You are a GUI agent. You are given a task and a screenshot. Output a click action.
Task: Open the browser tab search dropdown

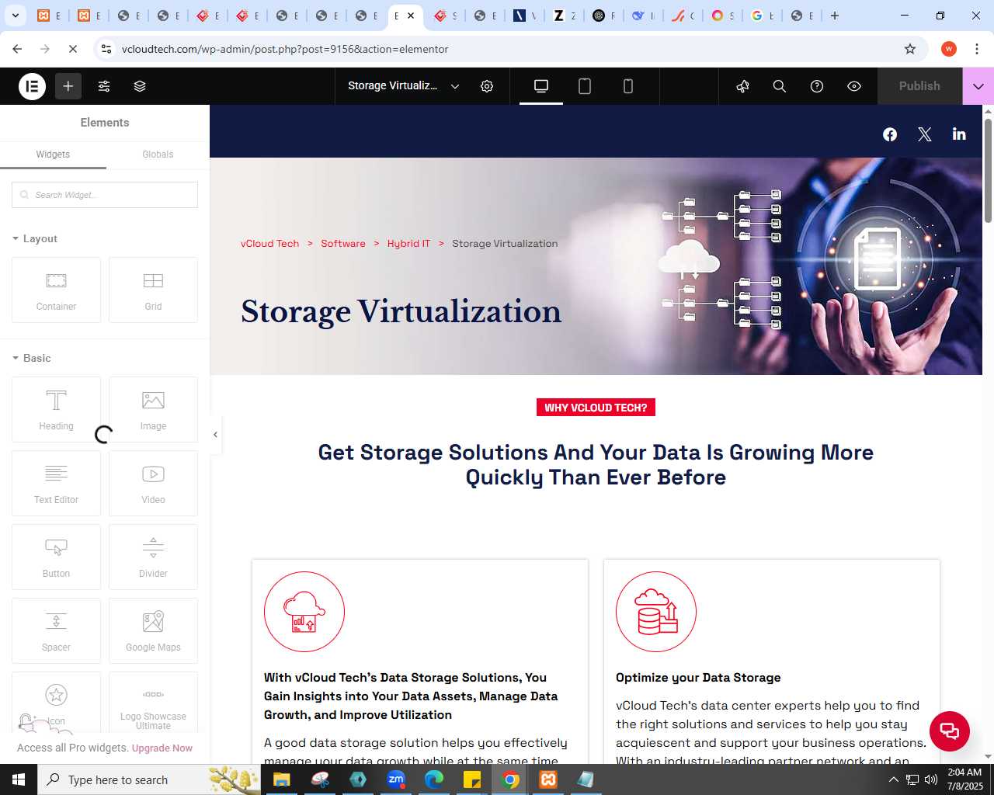click(x=15, y=16)
